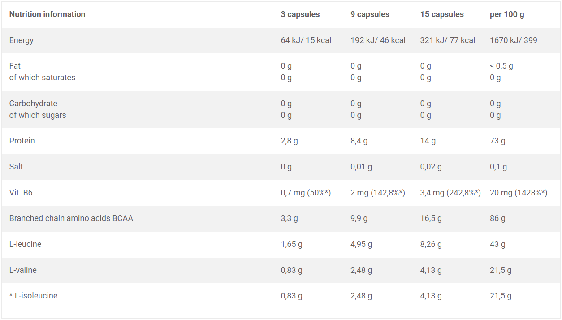Click the 'Nutrition information' header cell
562x320 pixels.
pos(47,14)
